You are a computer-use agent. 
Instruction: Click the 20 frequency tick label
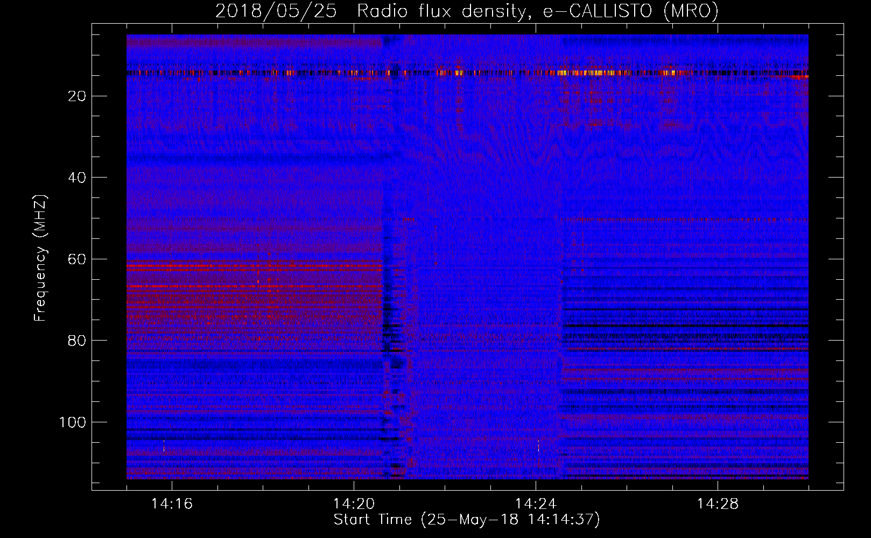pos(78,96)
